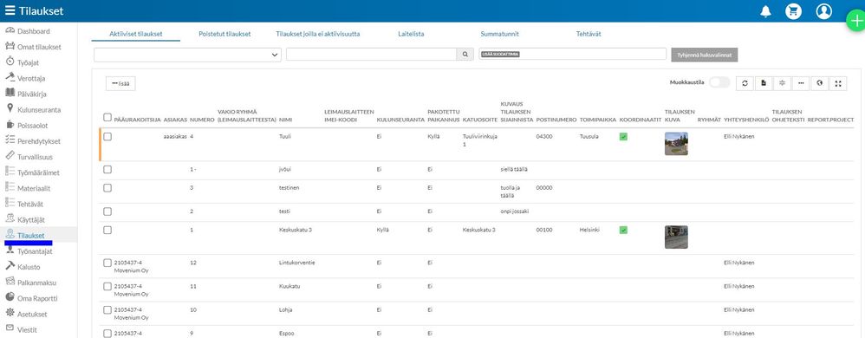Screen dimensions: 865x338
Task: Open the Summatunnit tab
Action: click(499, 34)
